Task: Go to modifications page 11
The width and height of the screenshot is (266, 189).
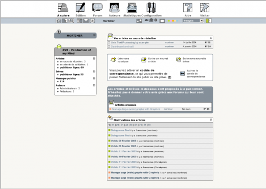Action: tap(113, 125)
